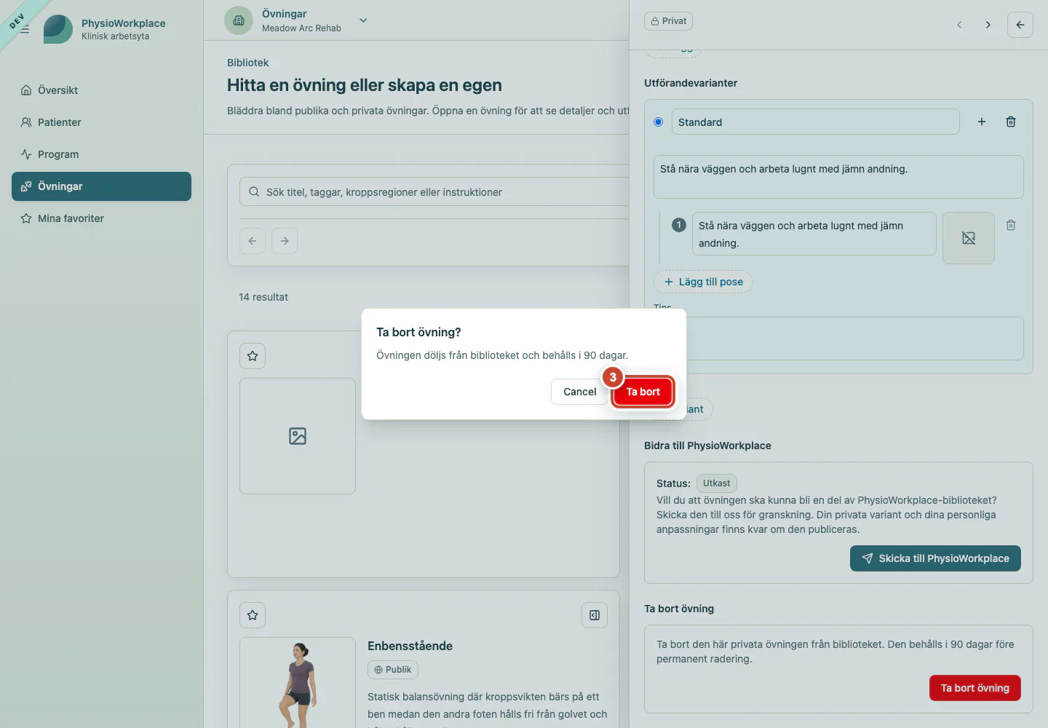This screenshot has width=1048, height=728.
Task: Click the Publik badge on Enbensstående
Action: coord(393,670)
